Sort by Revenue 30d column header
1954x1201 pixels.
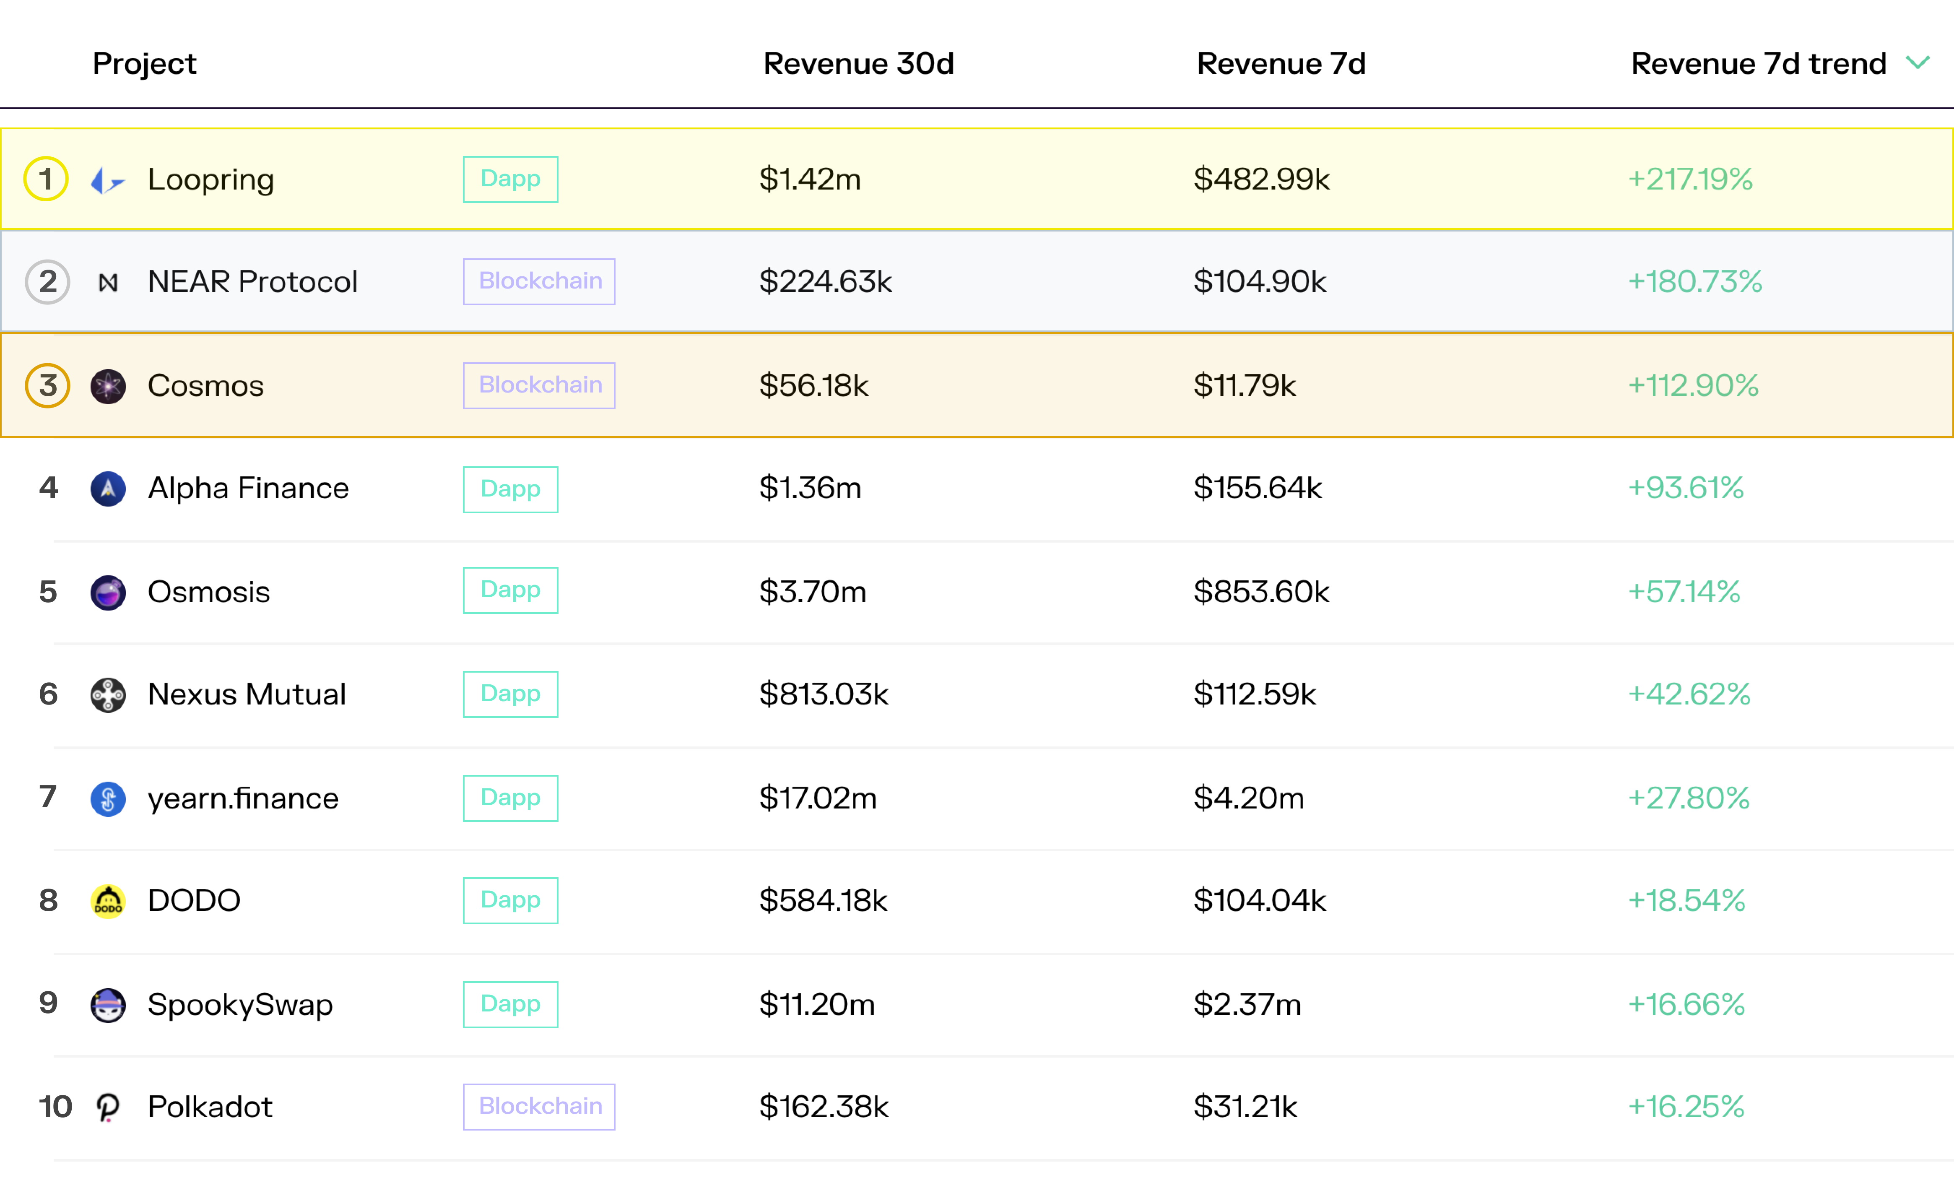click(x=858, y=64)
